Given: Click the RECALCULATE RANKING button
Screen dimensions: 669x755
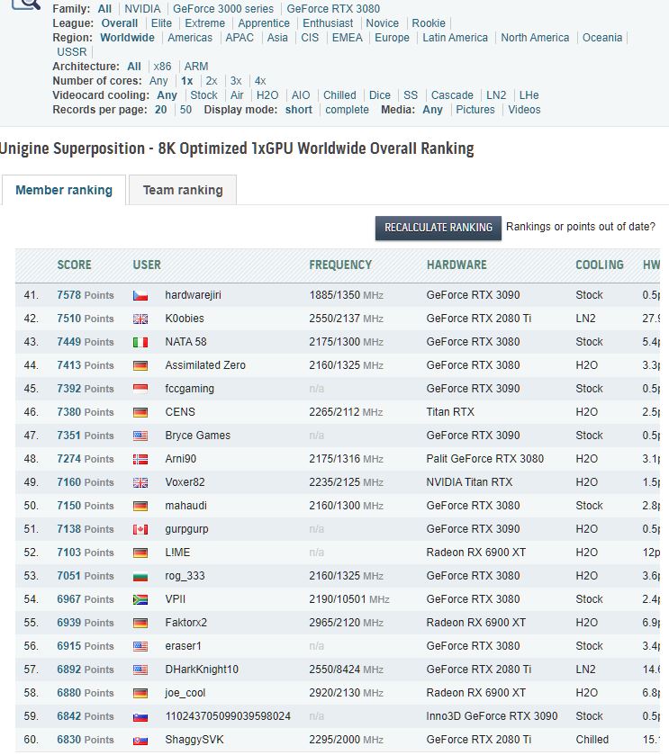Looking at the screenshot, I should 438,228.
